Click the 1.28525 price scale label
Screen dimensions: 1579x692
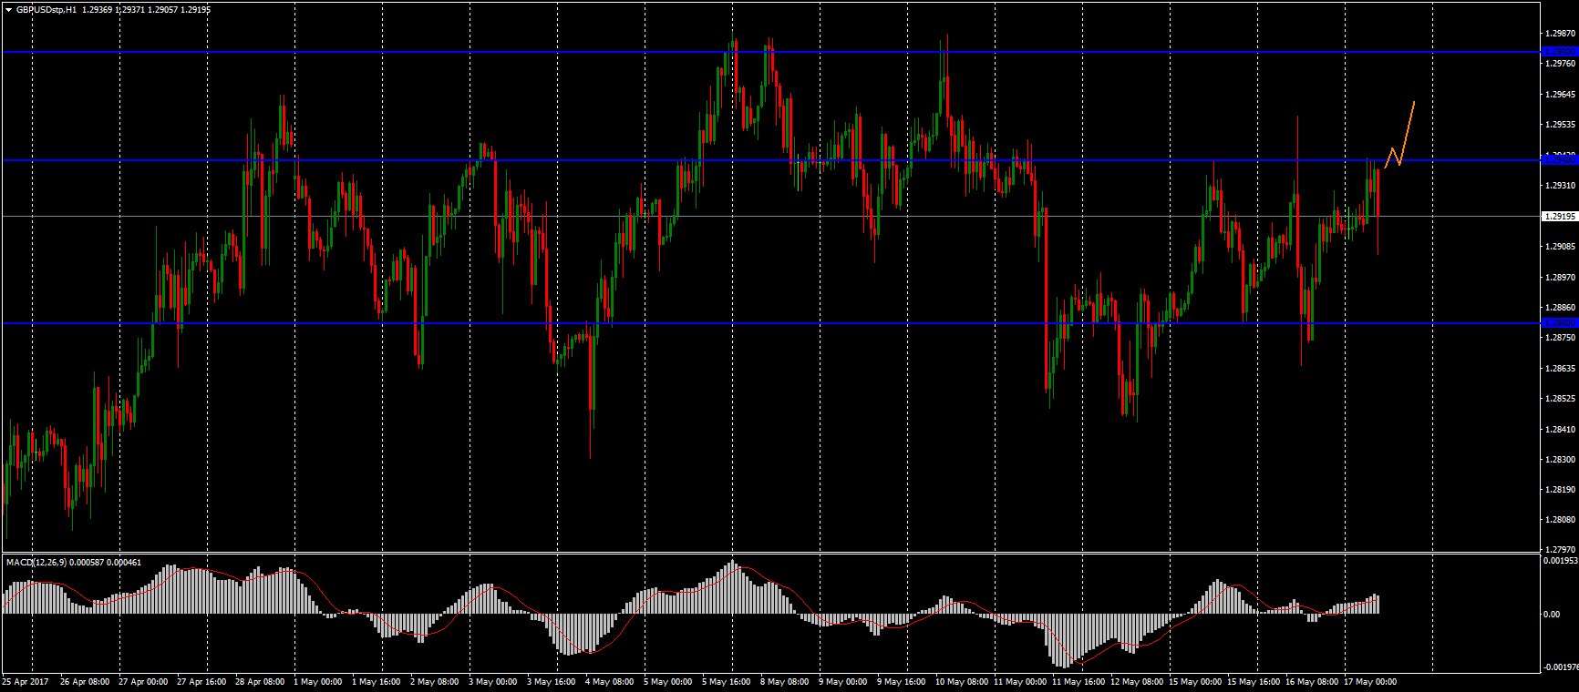tap(1560, 399)
